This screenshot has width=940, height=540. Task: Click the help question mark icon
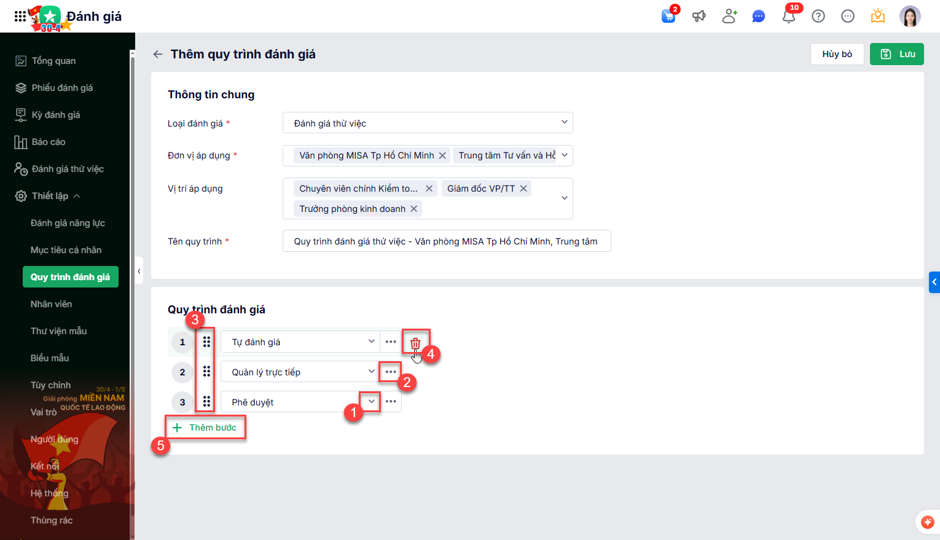click(x=818, y=17)
